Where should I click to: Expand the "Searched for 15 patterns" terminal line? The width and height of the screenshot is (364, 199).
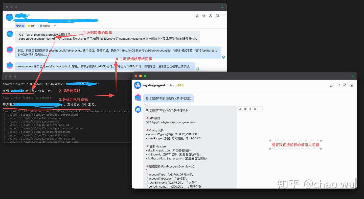66,111
